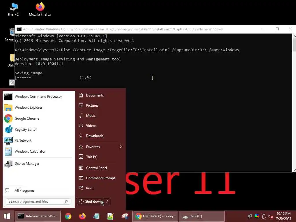The height and width of the screenshot is (222, 296).
Task: Expand Favorites submenu arrow
Action: point(121,147)
